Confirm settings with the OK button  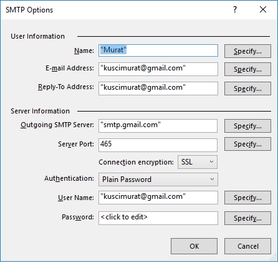[x=194, y=246]
